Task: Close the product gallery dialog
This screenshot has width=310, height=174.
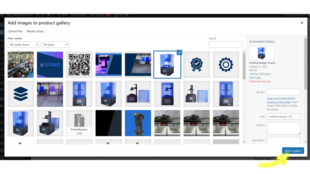Action: 302,23
